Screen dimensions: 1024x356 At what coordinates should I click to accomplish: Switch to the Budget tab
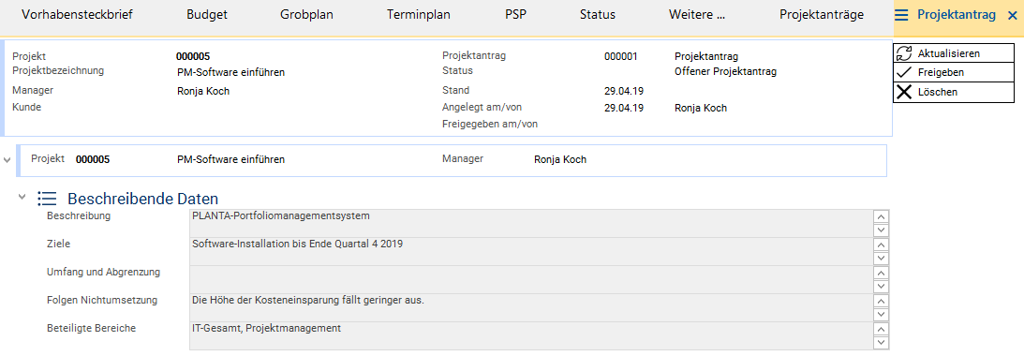coord(207,15)
